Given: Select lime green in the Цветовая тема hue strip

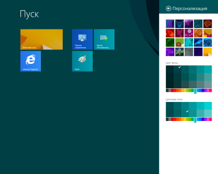Looking at the screenshot, I should pos(188,119).
